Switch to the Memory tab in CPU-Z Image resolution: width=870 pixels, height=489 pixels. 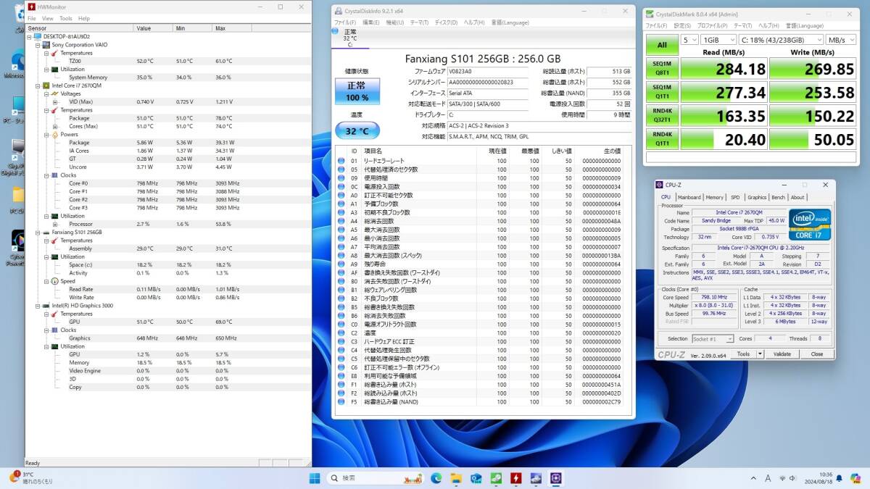715,197
